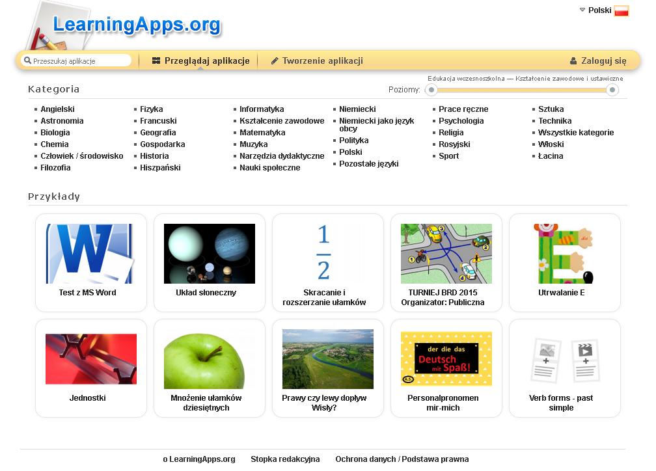Open Verb forms - past simple example
This screenshot has height=471, width=656.
564,368
